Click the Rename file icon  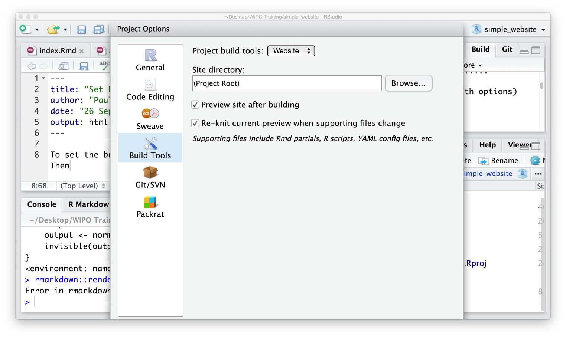(483, 161)
